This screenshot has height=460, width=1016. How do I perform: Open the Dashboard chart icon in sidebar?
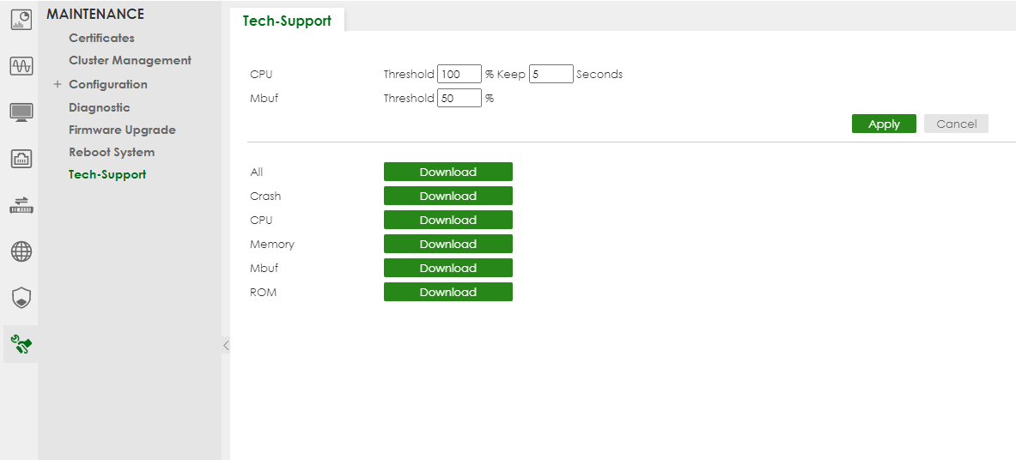21,20
